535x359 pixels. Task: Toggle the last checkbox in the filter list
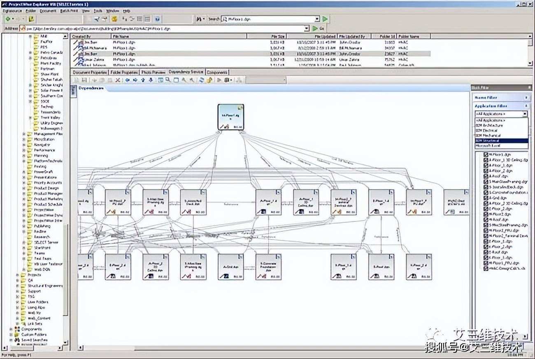[486, 268]
